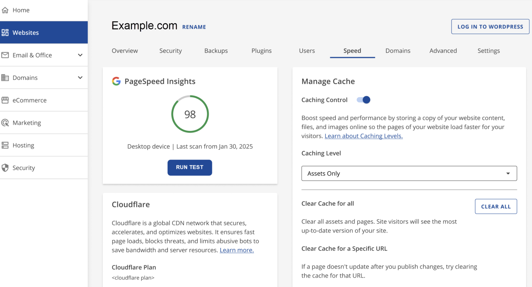This screenshot has height=287, width=532.
Task: Click the Marketing cursor target icon
Action: click(5, 123)
